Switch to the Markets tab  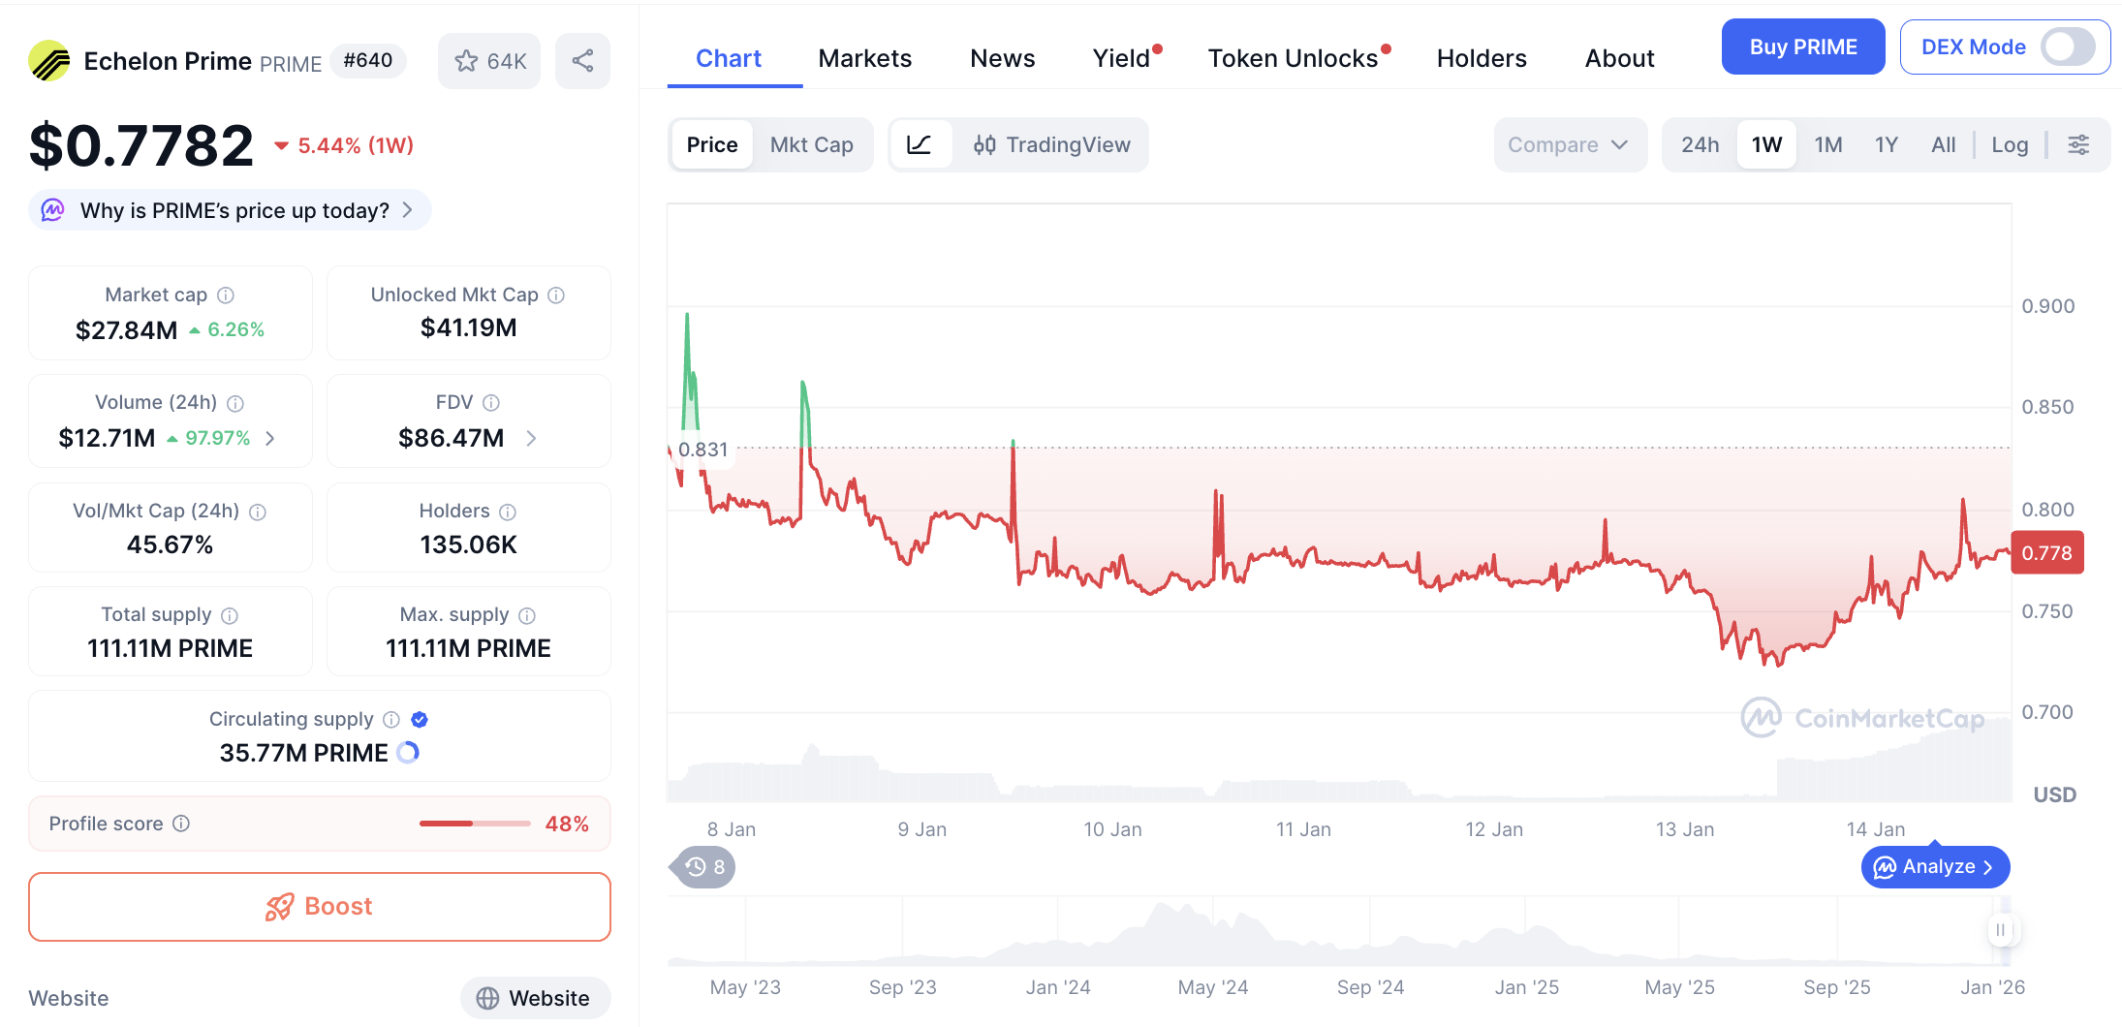(864, 59)
